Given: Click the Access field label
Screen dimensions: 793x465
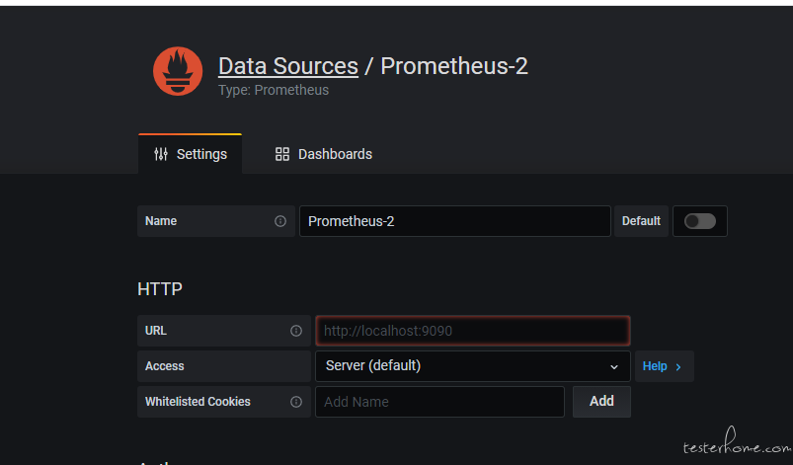Looking at the screenshot, I should click(164, 366).
